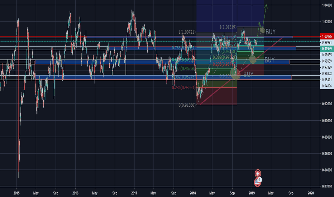The height and width of the screenshot is (197, 334).
Task: Click the 0.94896 price axis label
Action: (327, 86)
